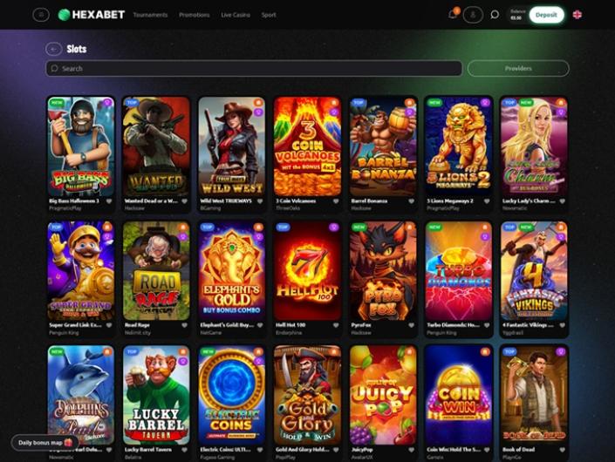Click the HEXABET logo
615x462 pixels.
92,15
